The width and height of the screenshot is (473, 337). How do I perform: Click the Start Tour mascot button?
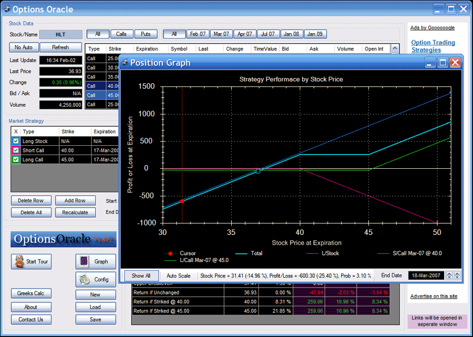[31, 261]
